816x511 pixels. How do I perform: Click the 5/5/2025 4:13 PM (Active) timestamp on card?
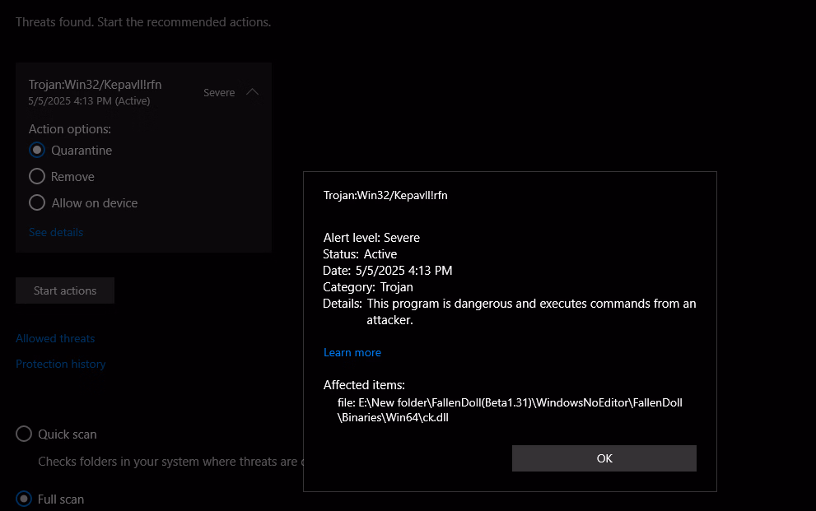[89, 101]
